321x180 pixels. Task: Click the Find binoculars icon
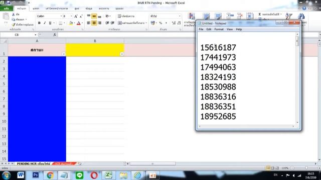301,16
